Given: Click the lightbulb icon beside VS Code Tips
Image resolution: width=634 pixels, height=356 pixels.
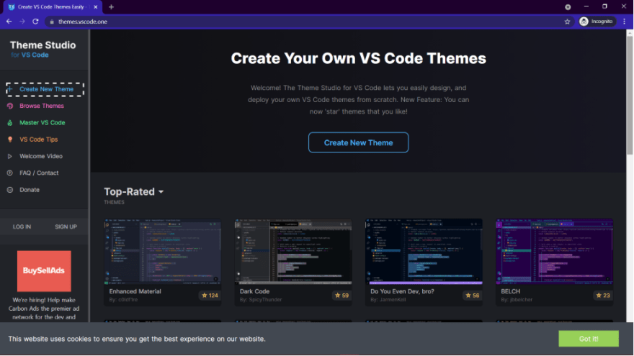Looking at the screenshot, I should (9, 140).
